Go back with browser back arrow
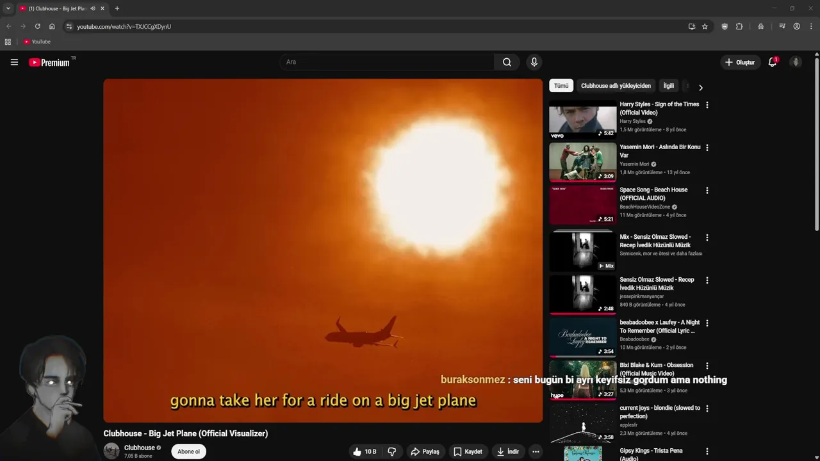This screenshot has width=820, height=461. (9, 26)
